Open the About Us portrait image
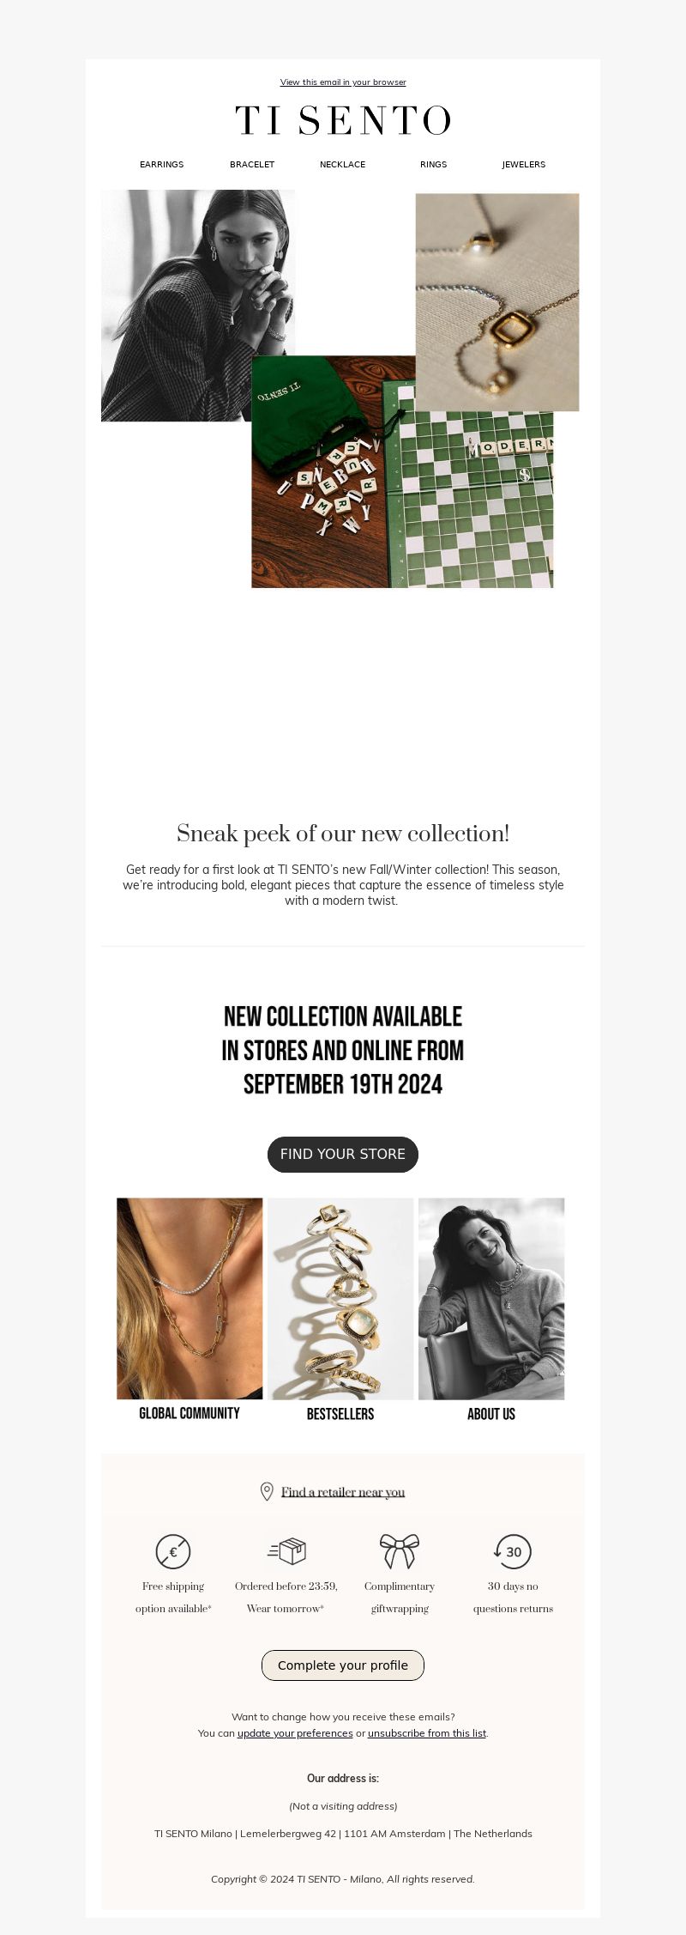Viewport: 686px width, 1935px height. click(x=491, y=1298)
